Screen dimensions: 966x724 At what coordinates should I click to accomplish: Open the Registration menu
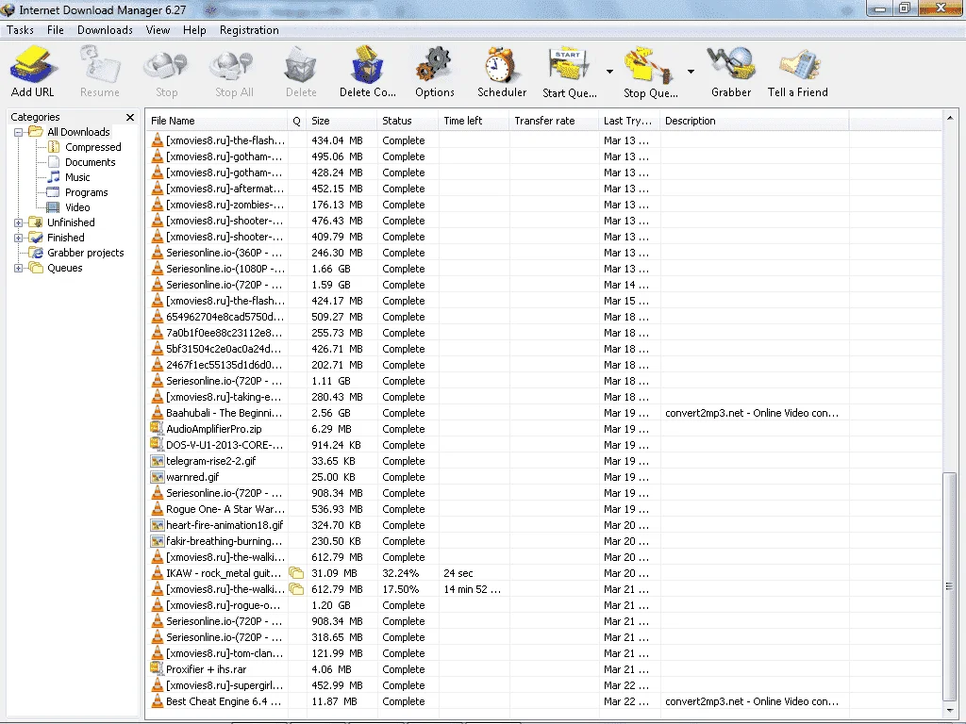click(x=249, y=29)
